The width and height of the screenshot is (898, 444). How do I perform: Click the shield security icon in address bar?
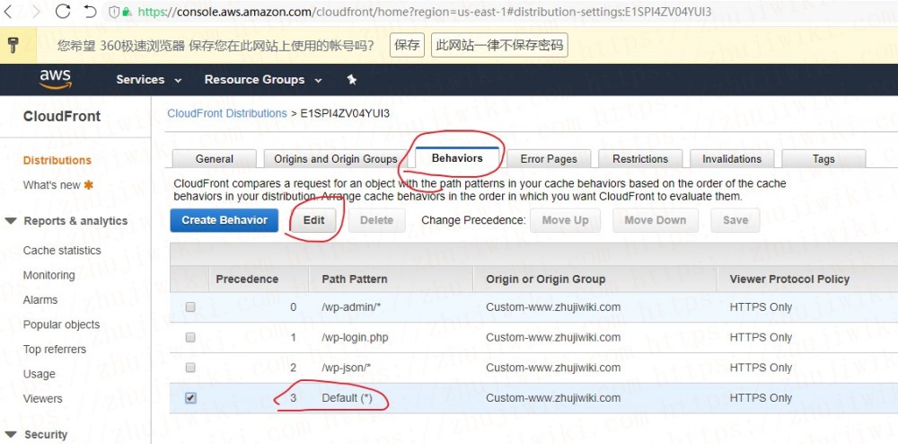(x=114, y=13)
